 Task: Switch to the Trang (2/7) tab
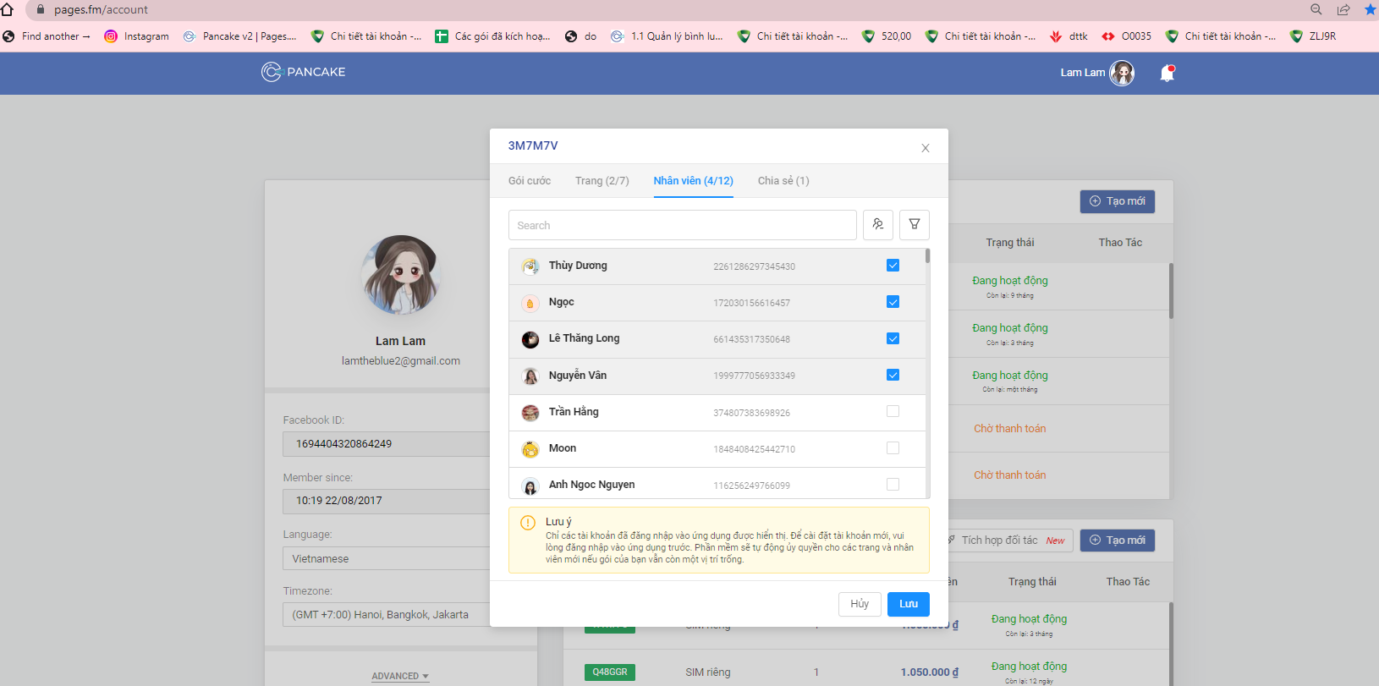click(x=602, y=181)
